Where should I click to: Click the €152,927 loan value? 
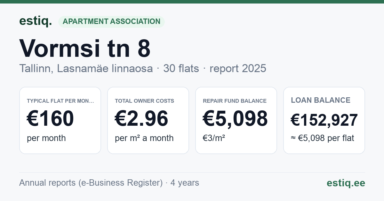click(324, 120)
